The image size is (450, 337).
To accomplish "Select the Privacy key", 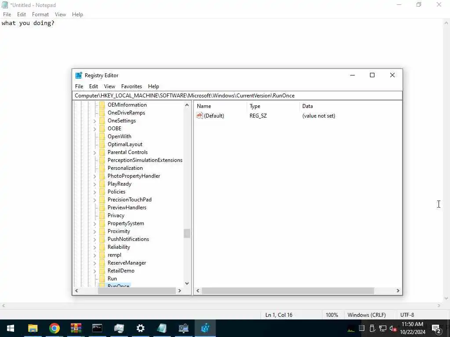I will pos(116,215).
